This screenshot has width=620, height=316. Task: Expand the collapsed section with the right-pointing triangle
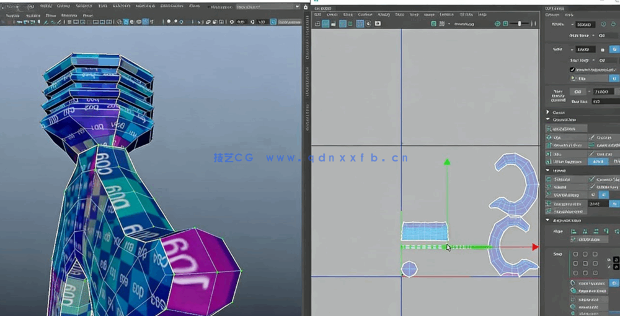548,112
